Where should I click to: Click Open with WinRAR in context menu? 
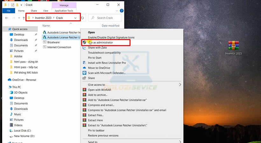101,90
